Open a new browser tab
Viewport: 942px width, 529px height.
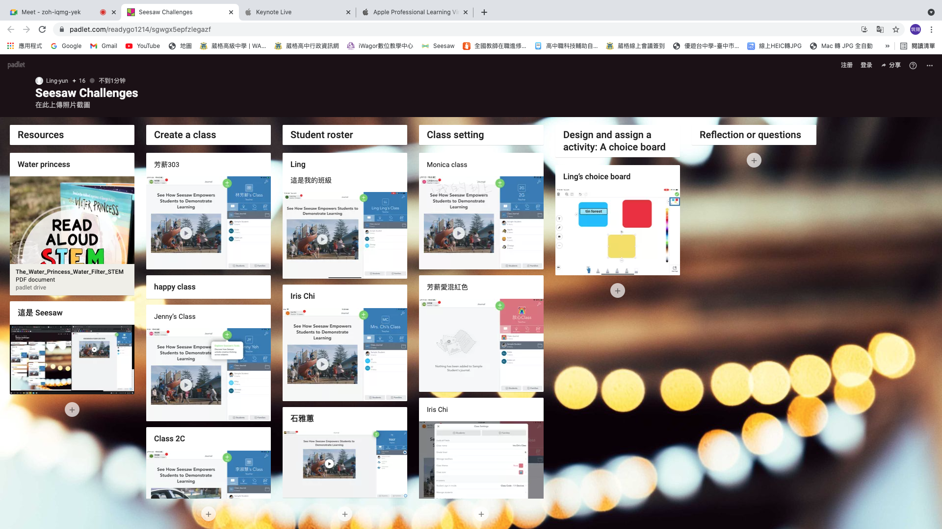tap(484, 12)
